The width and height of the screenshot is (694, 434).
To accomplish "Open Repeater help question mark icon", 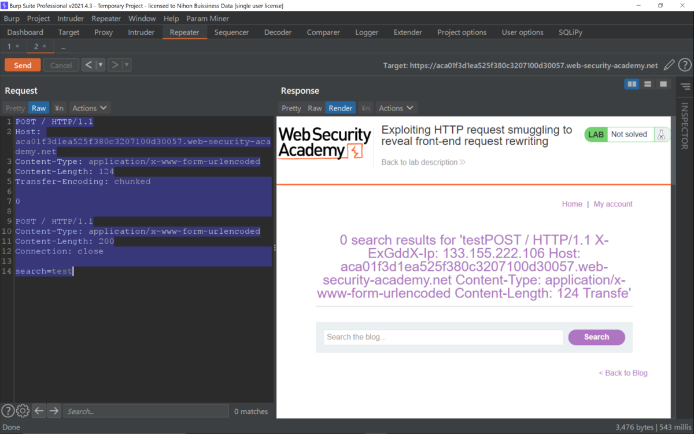I will [685, 65].
